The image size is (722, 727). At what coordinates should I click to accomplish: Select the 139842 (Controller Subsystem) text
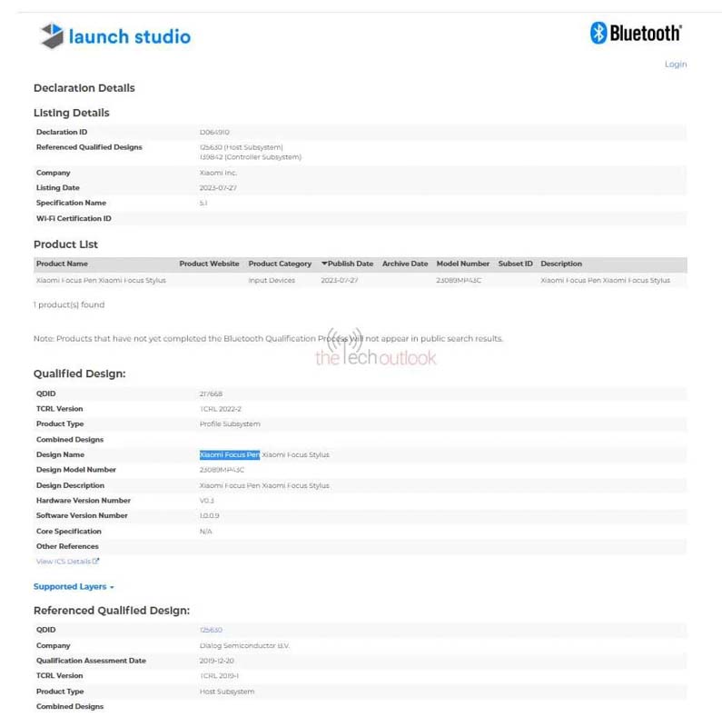[x=251, y=157]
